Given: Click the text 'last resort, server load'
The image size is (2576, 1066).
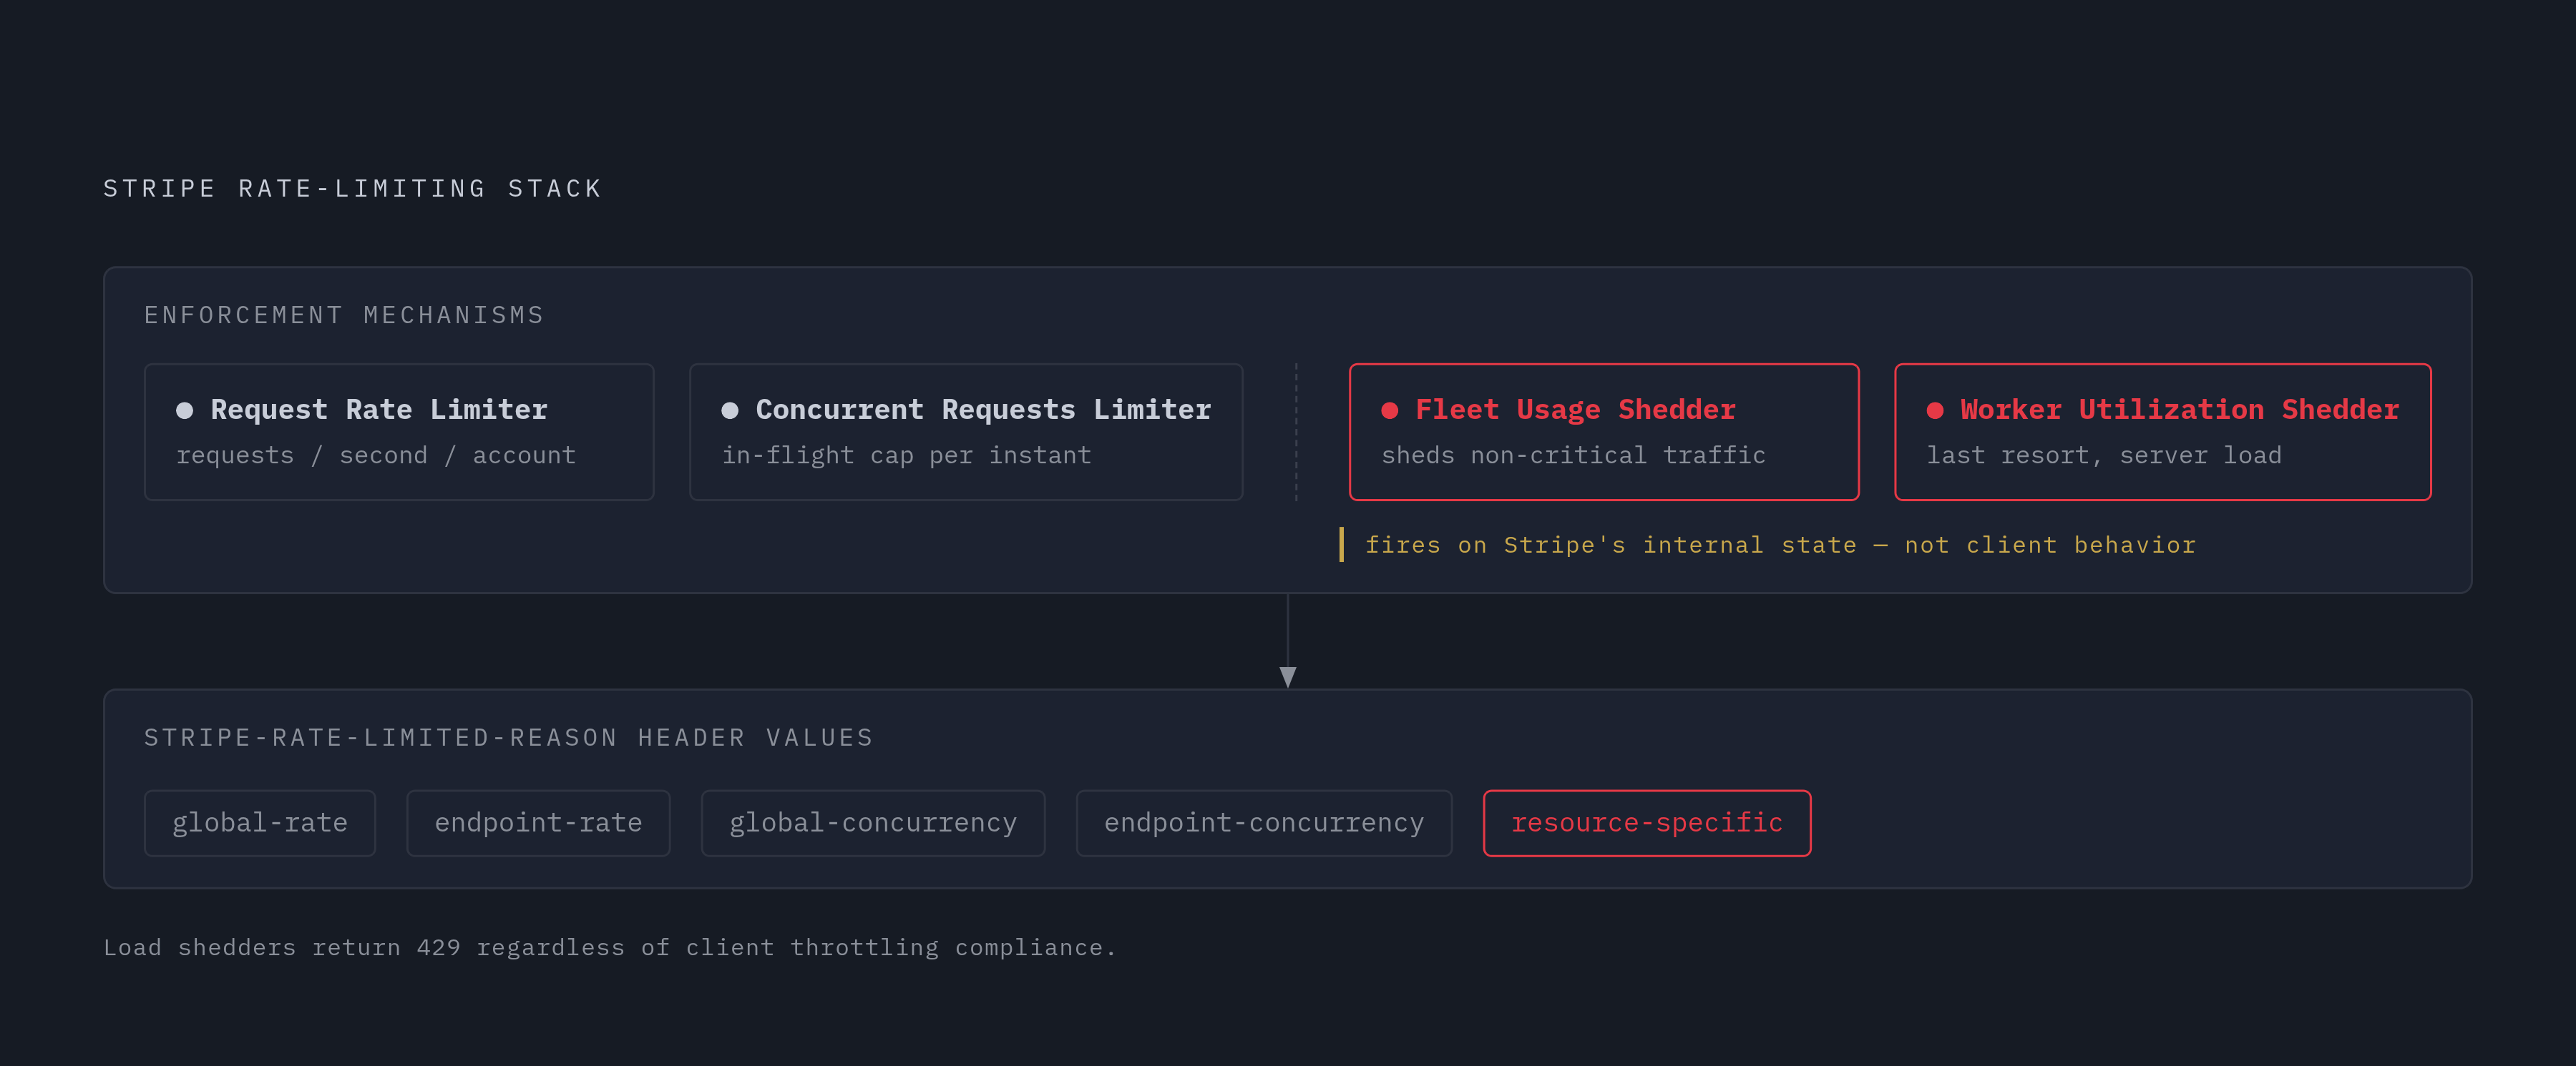Looking at the screenshot, I should tap(2104, 455).
